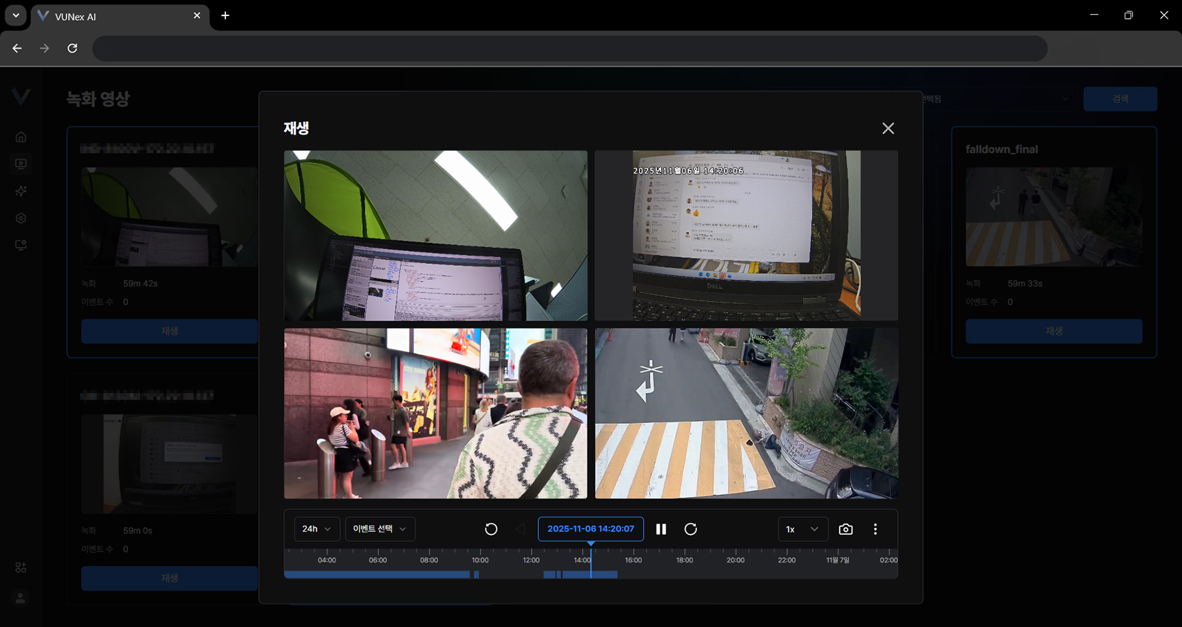The width and height of the screenshot is (1182, 627).
Task: Open the browser tab search dropdown
Action: click(15, 15)
